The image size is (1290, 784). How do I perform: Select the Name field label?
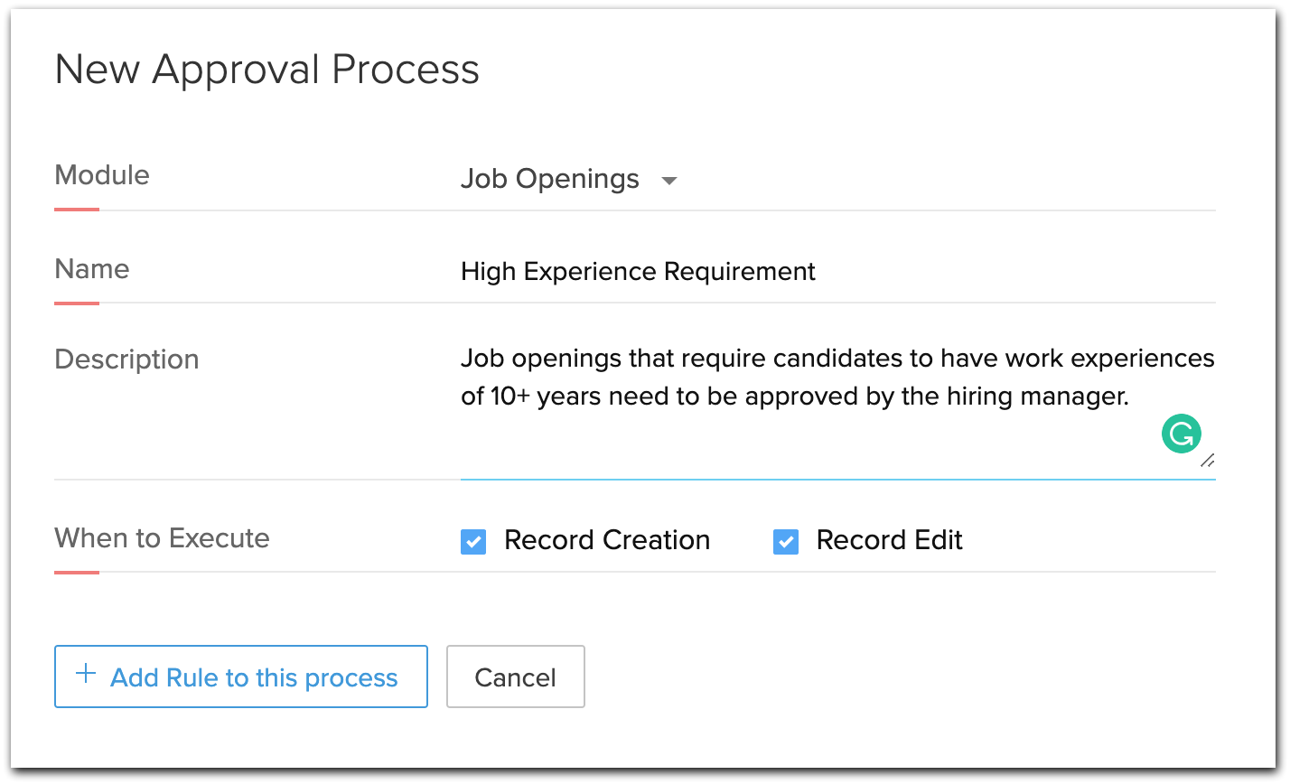92,269
